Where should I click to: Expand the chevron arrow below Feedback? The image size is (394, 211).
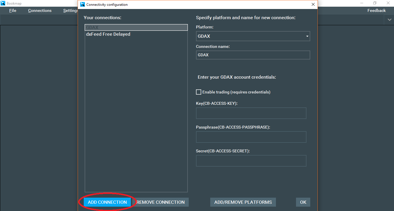[389, 20]
